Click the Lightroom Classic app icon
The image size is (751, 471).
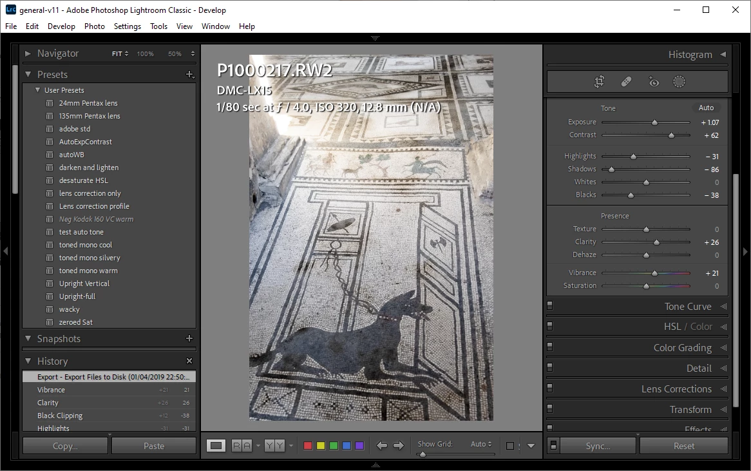(x=10, y=10)
